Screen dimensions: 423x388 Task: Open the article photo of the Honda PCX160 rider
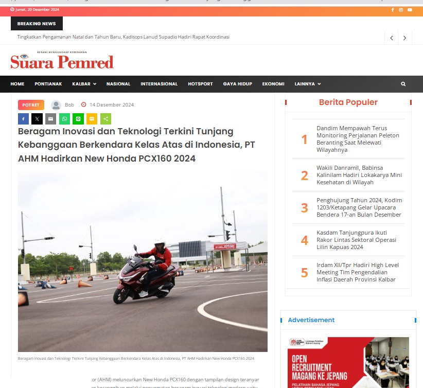[143, 261]
